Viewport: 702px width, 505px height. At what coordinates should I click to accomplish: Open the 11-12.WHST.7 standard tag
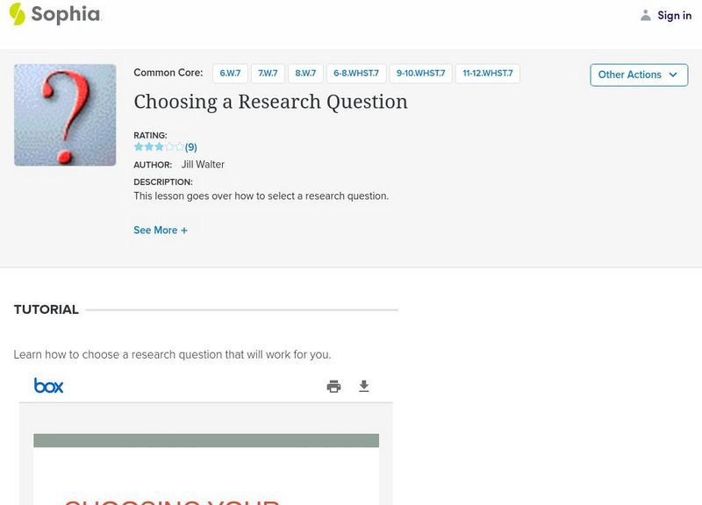pos(488,74)
